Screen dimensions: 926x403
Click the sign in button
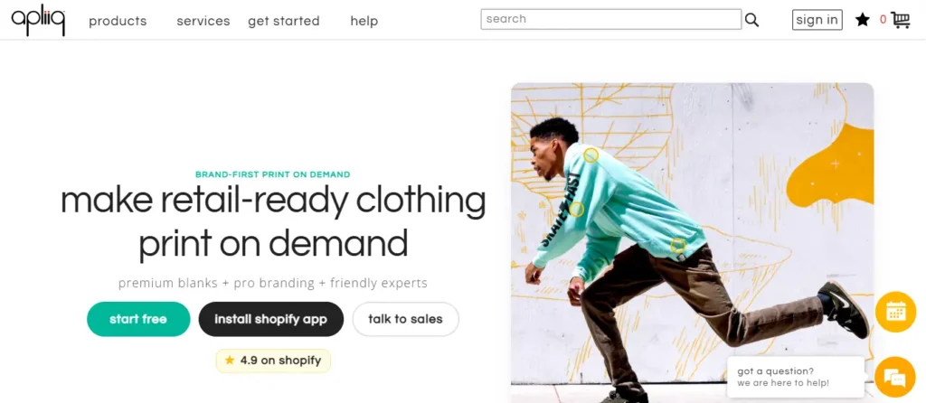click(817, 20)
